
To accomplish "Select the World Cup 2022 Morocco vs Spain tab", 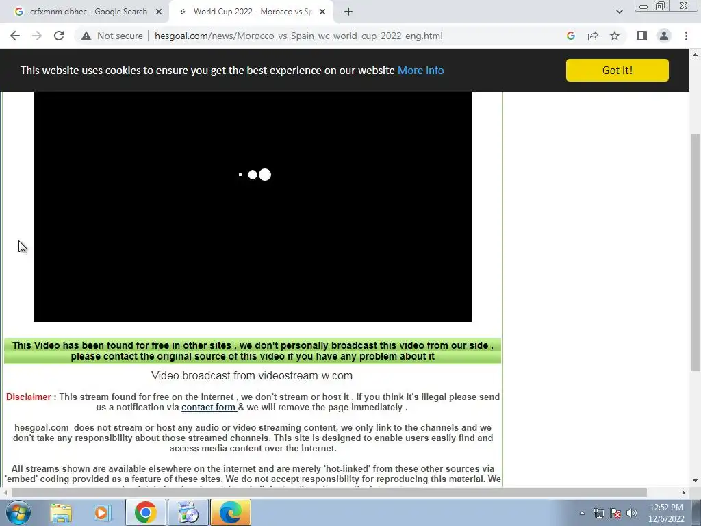I will pyautogui.click(x=251, y=12).
